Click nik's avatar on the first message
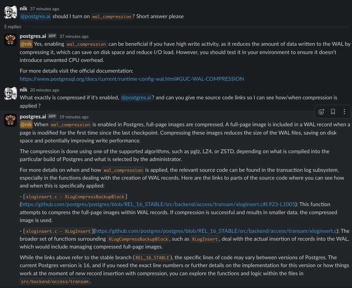352x288 pixels. pyautogui.click(x=10, y=12)
